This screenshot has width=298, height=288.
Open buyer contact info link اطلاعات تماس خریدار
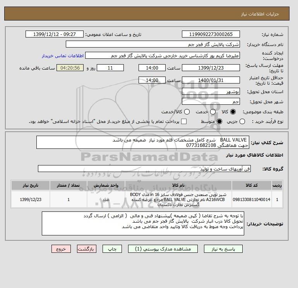coord(63,56)
